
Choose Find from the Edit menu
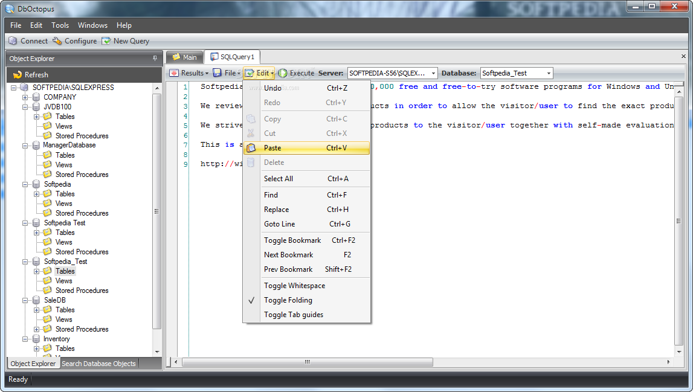(x=307, y=195)
